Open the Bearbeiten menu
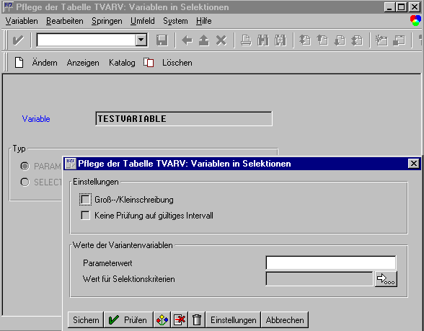Viewport: 424px width, 331px height. coord(65,21)
